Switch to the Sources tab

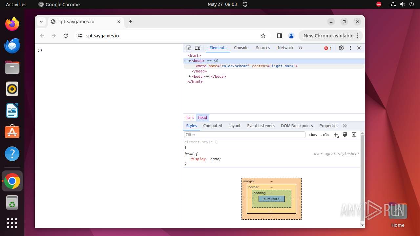(x=263, y=48)
